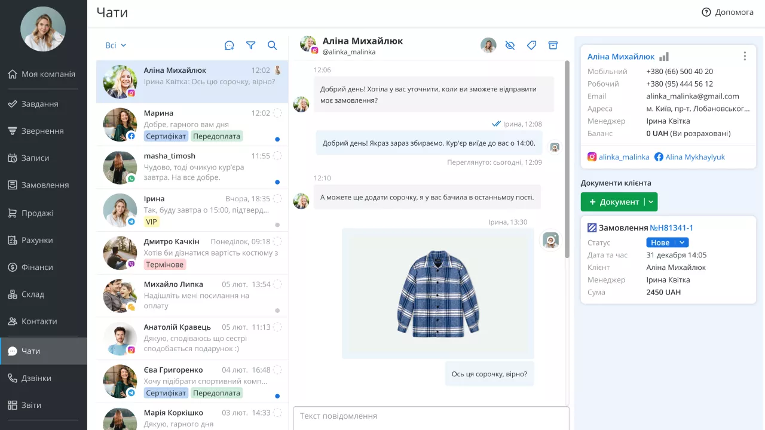Image resolution: width=765 pixels, height=430 pixels.
Task: Click the Допомога help icon
Action: pos(706,12)
